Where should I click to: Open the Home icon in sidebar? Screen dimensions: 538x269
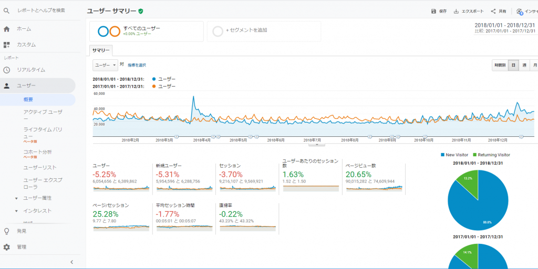(x=6, y=29)
